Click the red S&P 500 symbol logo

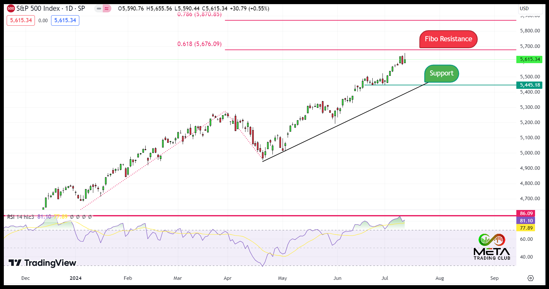coord(11,9)
